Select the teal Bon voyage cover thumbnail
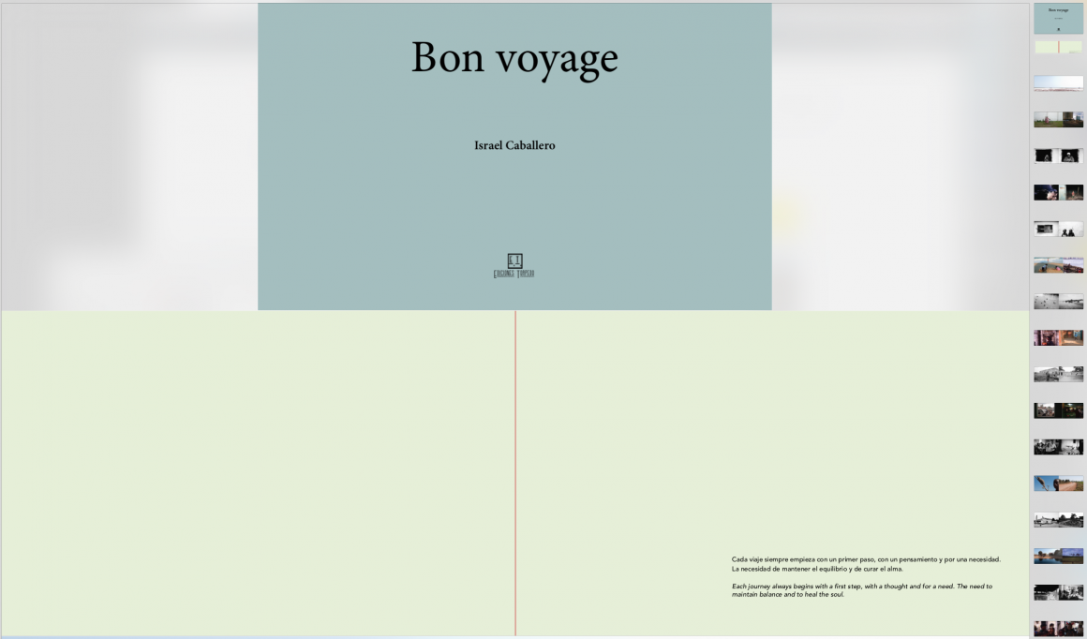1087x639 pixels. coord(1058,18)
